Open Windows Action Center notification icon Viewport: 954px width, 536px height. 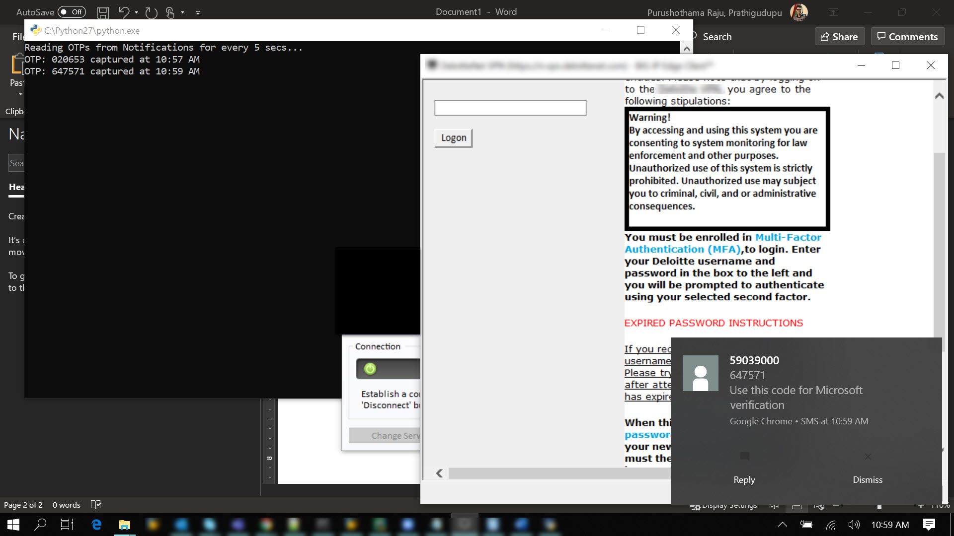pos(929,525)
